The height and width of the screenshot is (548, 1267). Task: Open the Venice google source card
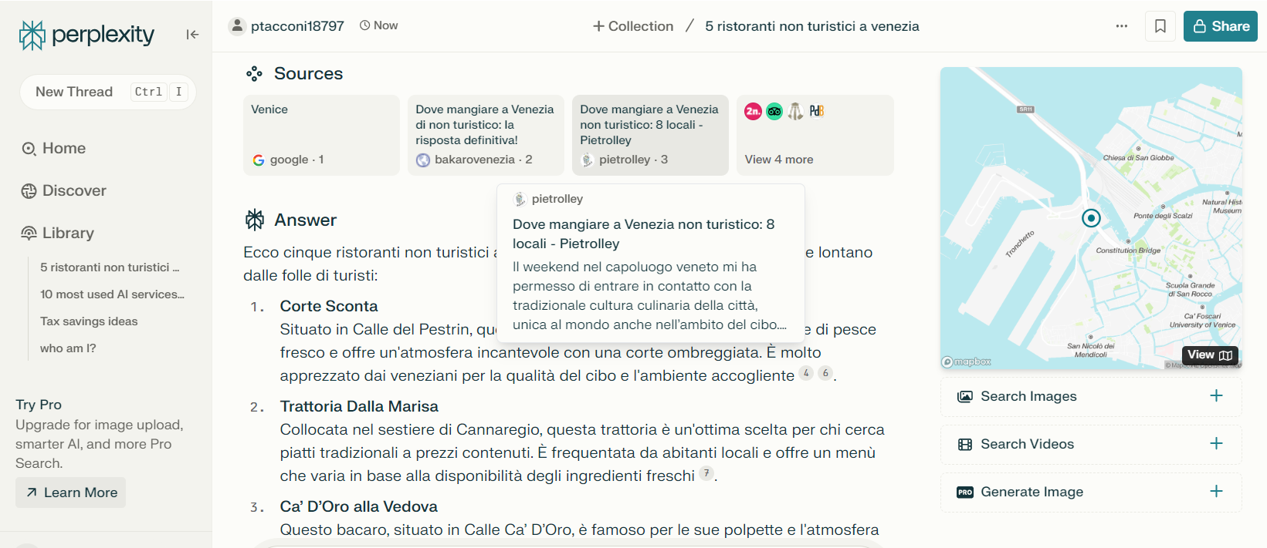pos(321,135)
